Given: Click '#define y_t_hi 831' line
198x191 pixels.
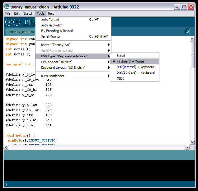Looking at the screenshot, I should click(29, 125).
